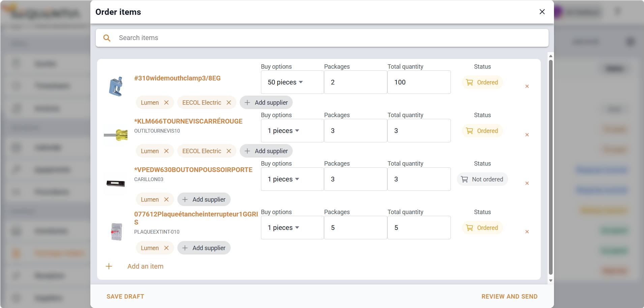644x308 pixels.
Task: Save the order as draft
Action: [125, 297]
